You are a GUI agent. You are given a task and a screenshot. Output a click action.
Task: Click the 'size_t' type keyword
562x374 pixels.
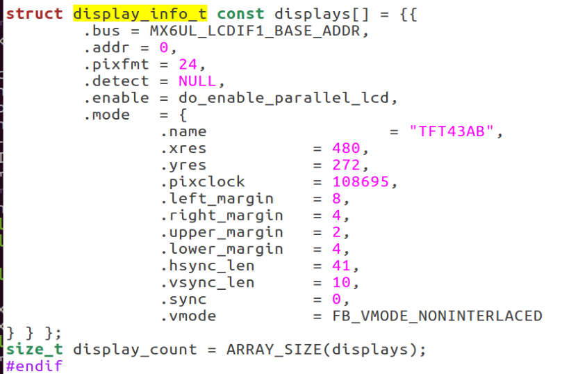pos(35,350)
